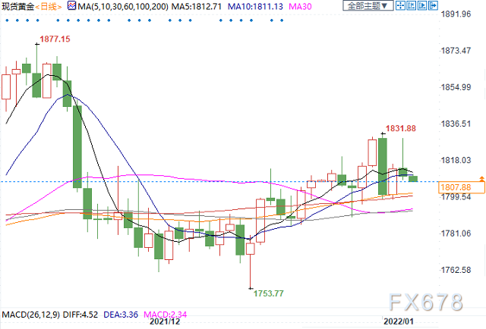This screenshot has height=329, width=486.
Task: Click the pink MA30 label
Action: coord(300,6)
